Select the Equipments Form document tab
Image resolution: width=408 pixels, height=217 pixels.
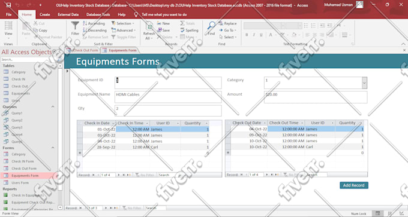[119, 50]
